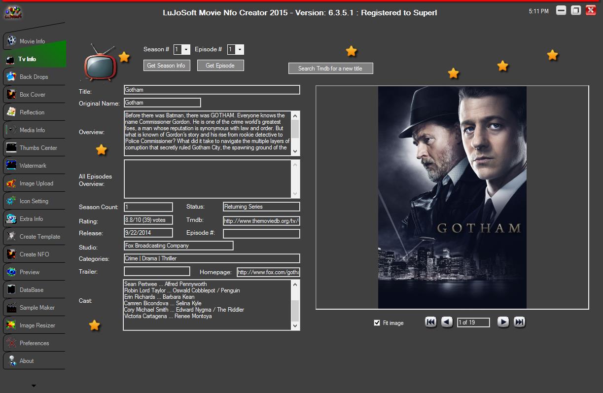The image size is (603, 393).
Task: Click the empty Trailer field
Action: tap(157, 271)
